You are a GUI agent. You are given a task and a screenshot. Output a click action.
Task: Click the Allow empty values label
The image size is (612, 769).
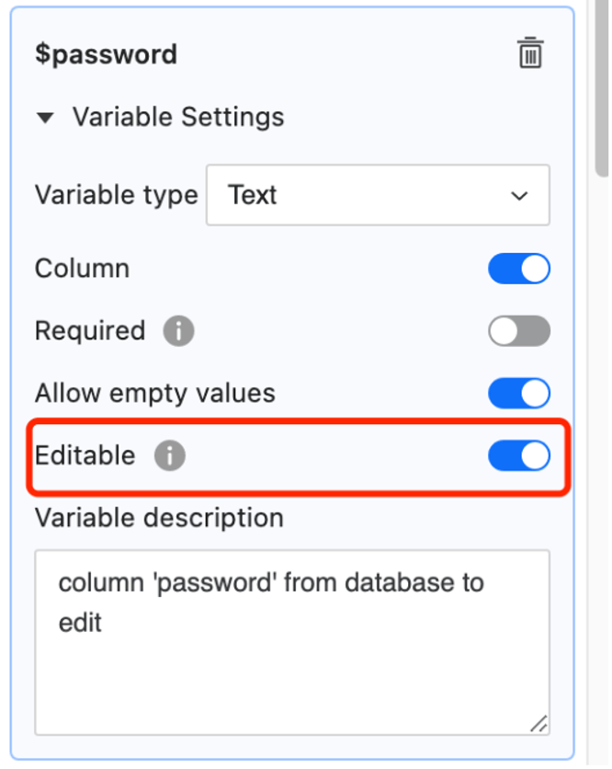click(x=154, y=394)
